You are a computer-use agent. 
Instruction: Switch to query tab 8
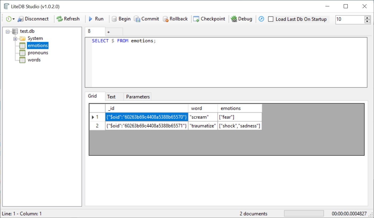(x=95, y=31)
